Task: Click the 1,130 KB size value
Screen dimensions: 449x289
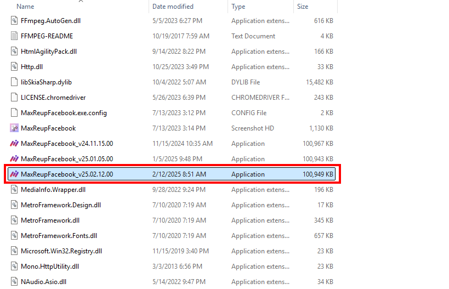Action: [321, 128]
